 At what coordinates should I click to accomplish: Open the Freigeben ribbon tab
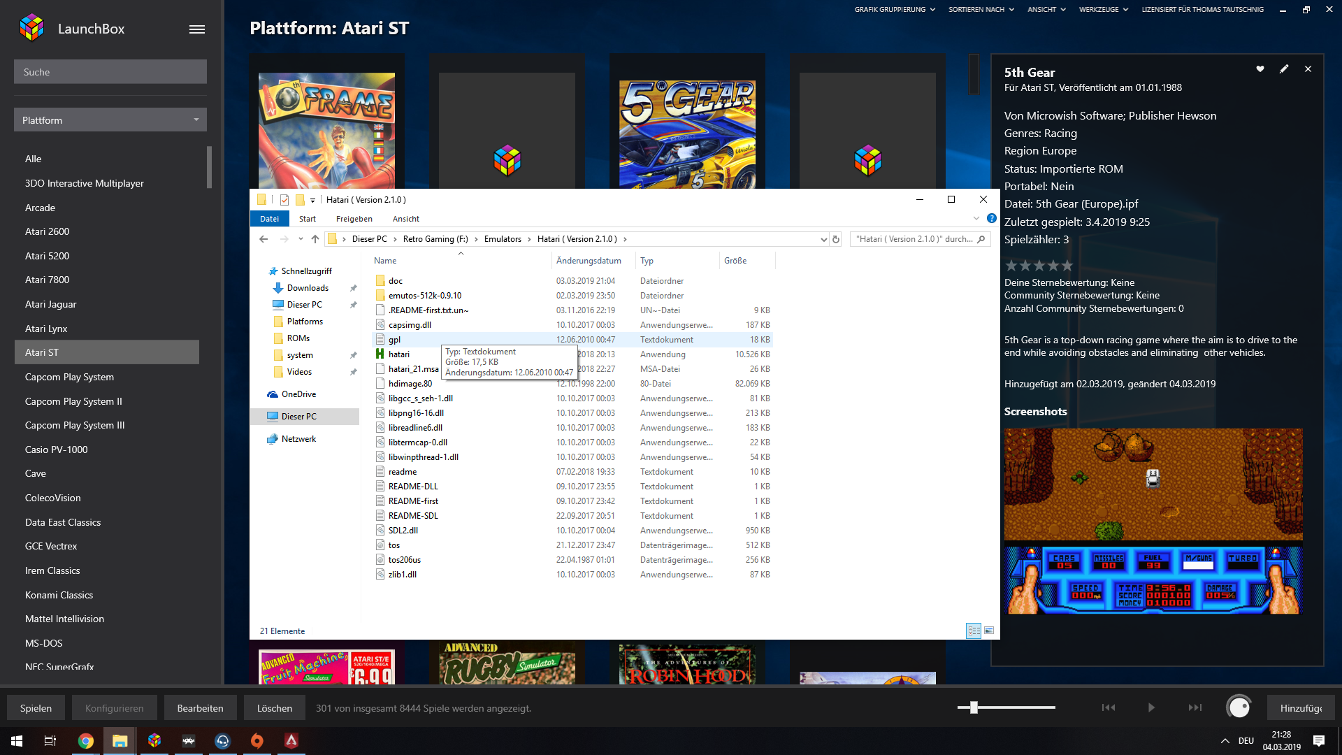(354, 219)
